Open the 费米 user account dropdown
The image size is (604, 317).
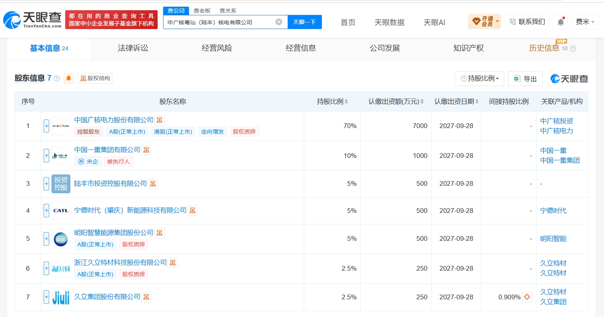point(585,22)
